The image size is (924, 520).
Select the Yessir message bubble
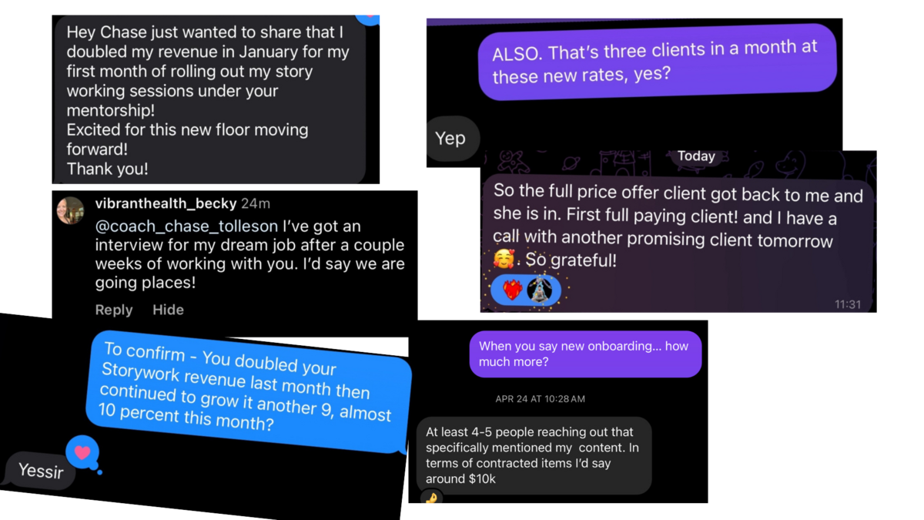[40, 470]
